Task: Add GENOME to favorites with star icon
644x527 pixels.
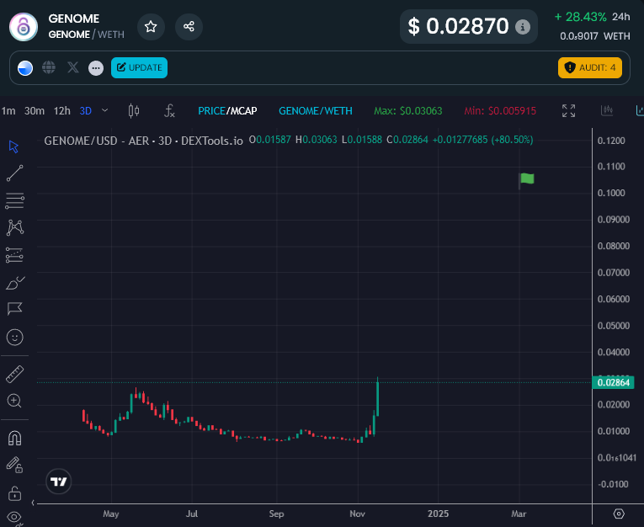Action: tap(151, 27)
